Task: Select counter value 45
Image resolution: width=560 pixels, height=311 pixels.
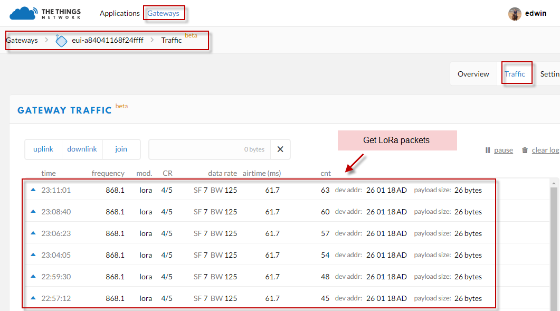Action: (x=325, y=298)
